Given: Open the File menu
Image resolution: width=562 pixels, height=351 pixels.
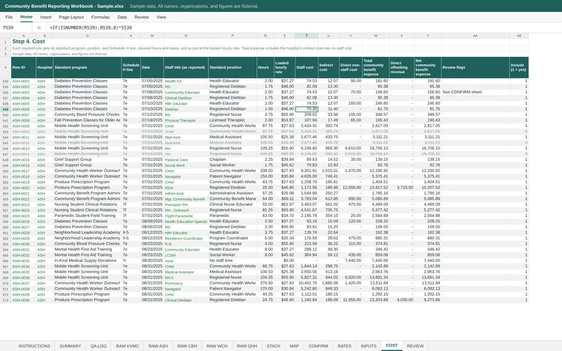Looking at the screenshot, I should (x=9, y=17).
